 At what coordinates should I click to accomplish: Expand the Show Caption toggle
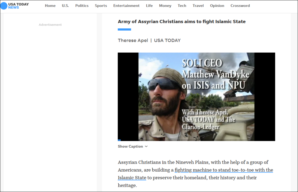click(130, 147)
